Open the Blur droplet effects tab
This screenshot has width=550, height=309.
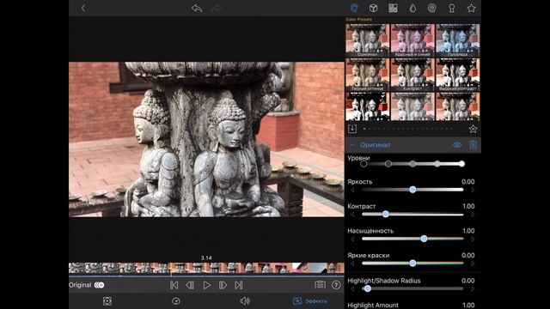[412, 8]
